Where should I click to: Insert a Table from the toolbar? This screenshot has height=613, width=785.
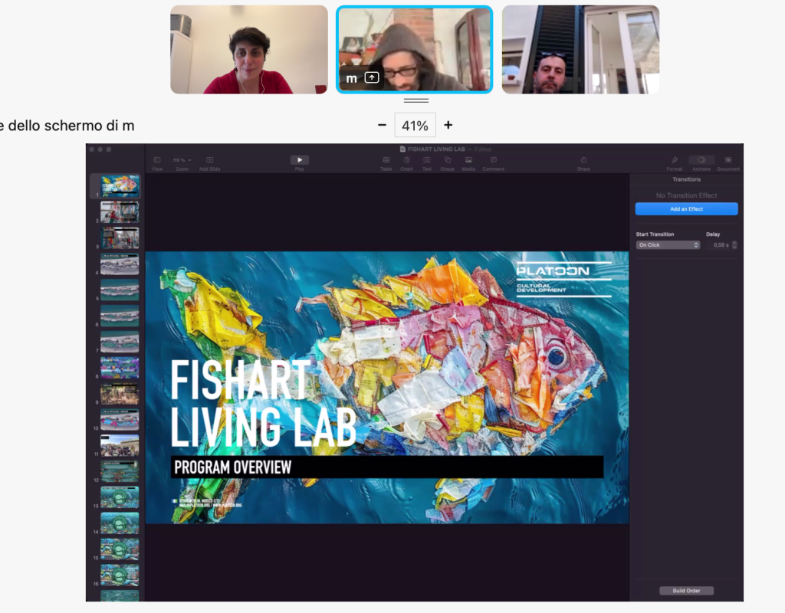tap(386, 160)
